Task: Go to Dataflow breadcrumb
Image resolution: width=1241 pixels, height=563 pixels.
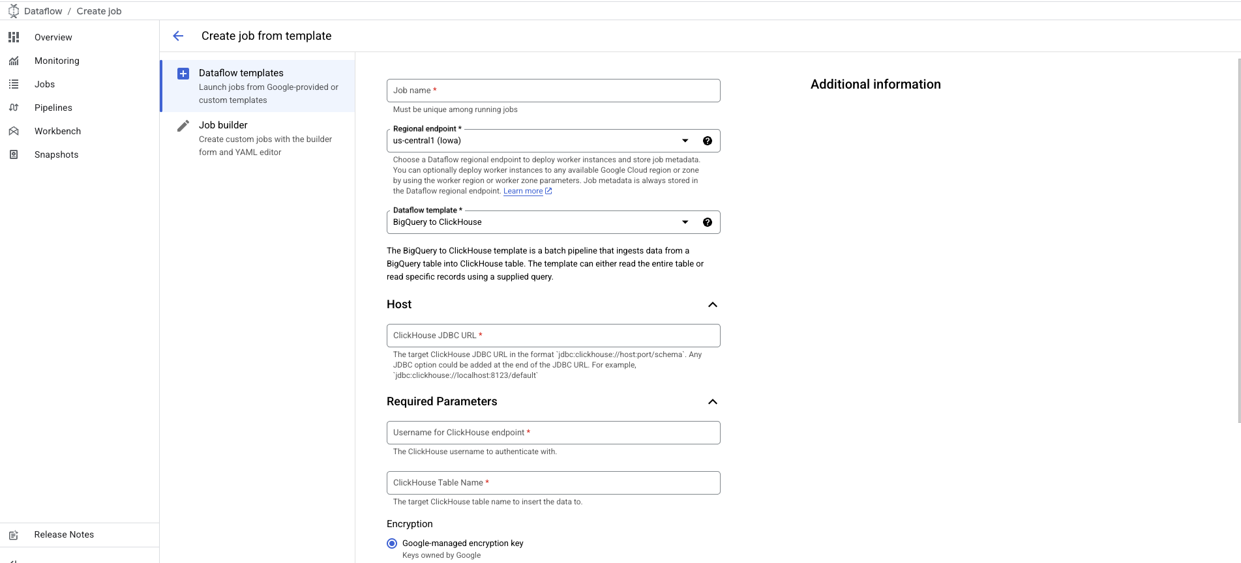Action: [x=43, y=11]
